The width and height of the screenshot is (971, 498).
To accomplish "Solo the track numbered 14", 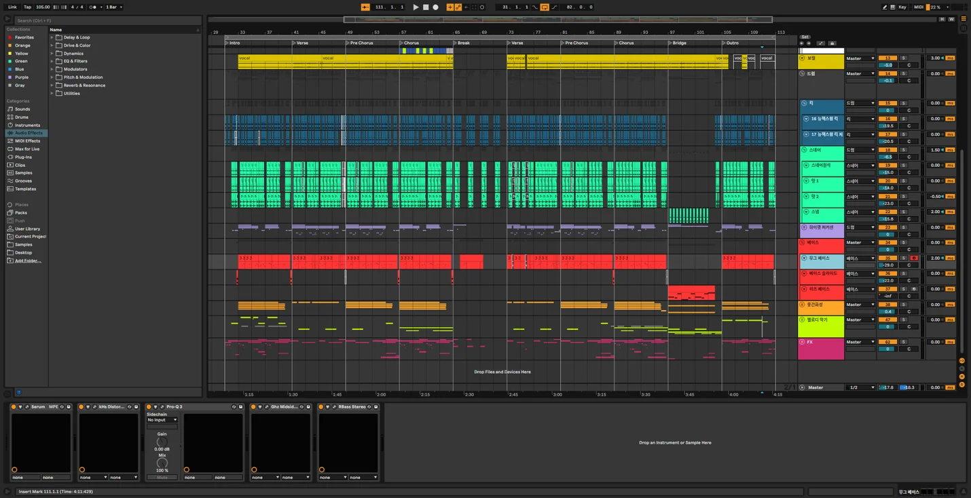I will tap(904, 74).
